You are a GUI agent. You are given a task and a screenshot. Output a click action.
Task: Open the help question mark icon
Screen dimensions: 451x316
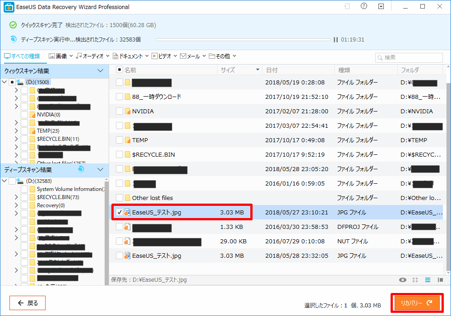pyautogui.click(x=364, y=7)
